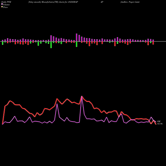Click the Volume legend color swatch
The height and width of the screenshot is (166, 166).
click(x=2, y=4)
